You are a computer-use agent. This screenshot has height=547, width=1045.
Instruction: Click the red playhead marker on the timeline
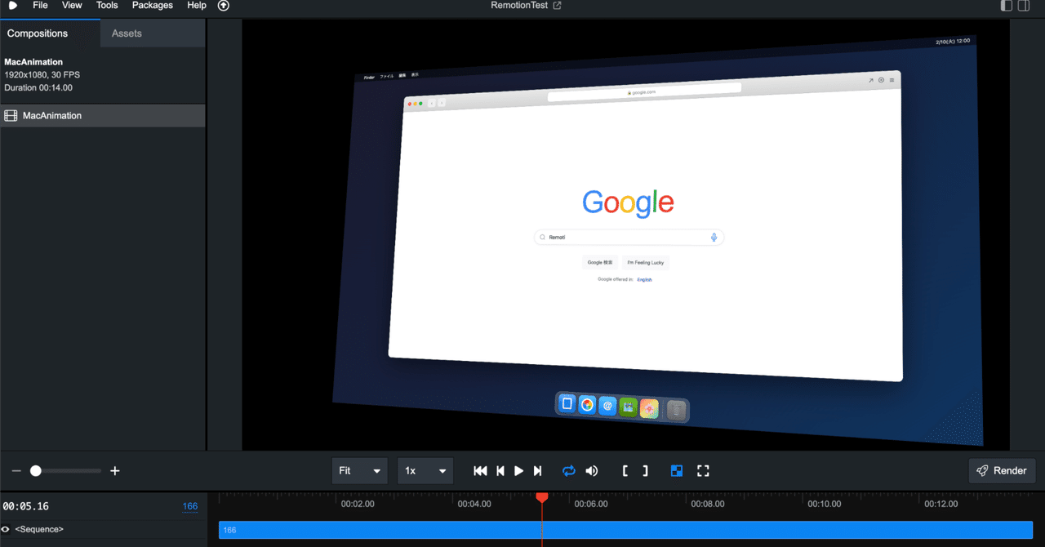point(542,496)
